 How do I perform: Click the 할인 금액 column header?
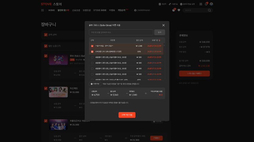coord(140,40)
